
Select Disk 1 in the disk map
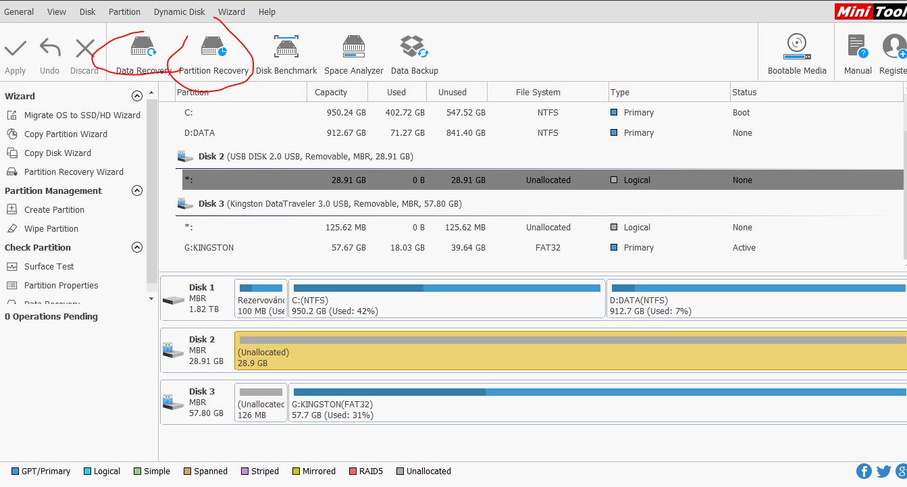pos(197,299)
